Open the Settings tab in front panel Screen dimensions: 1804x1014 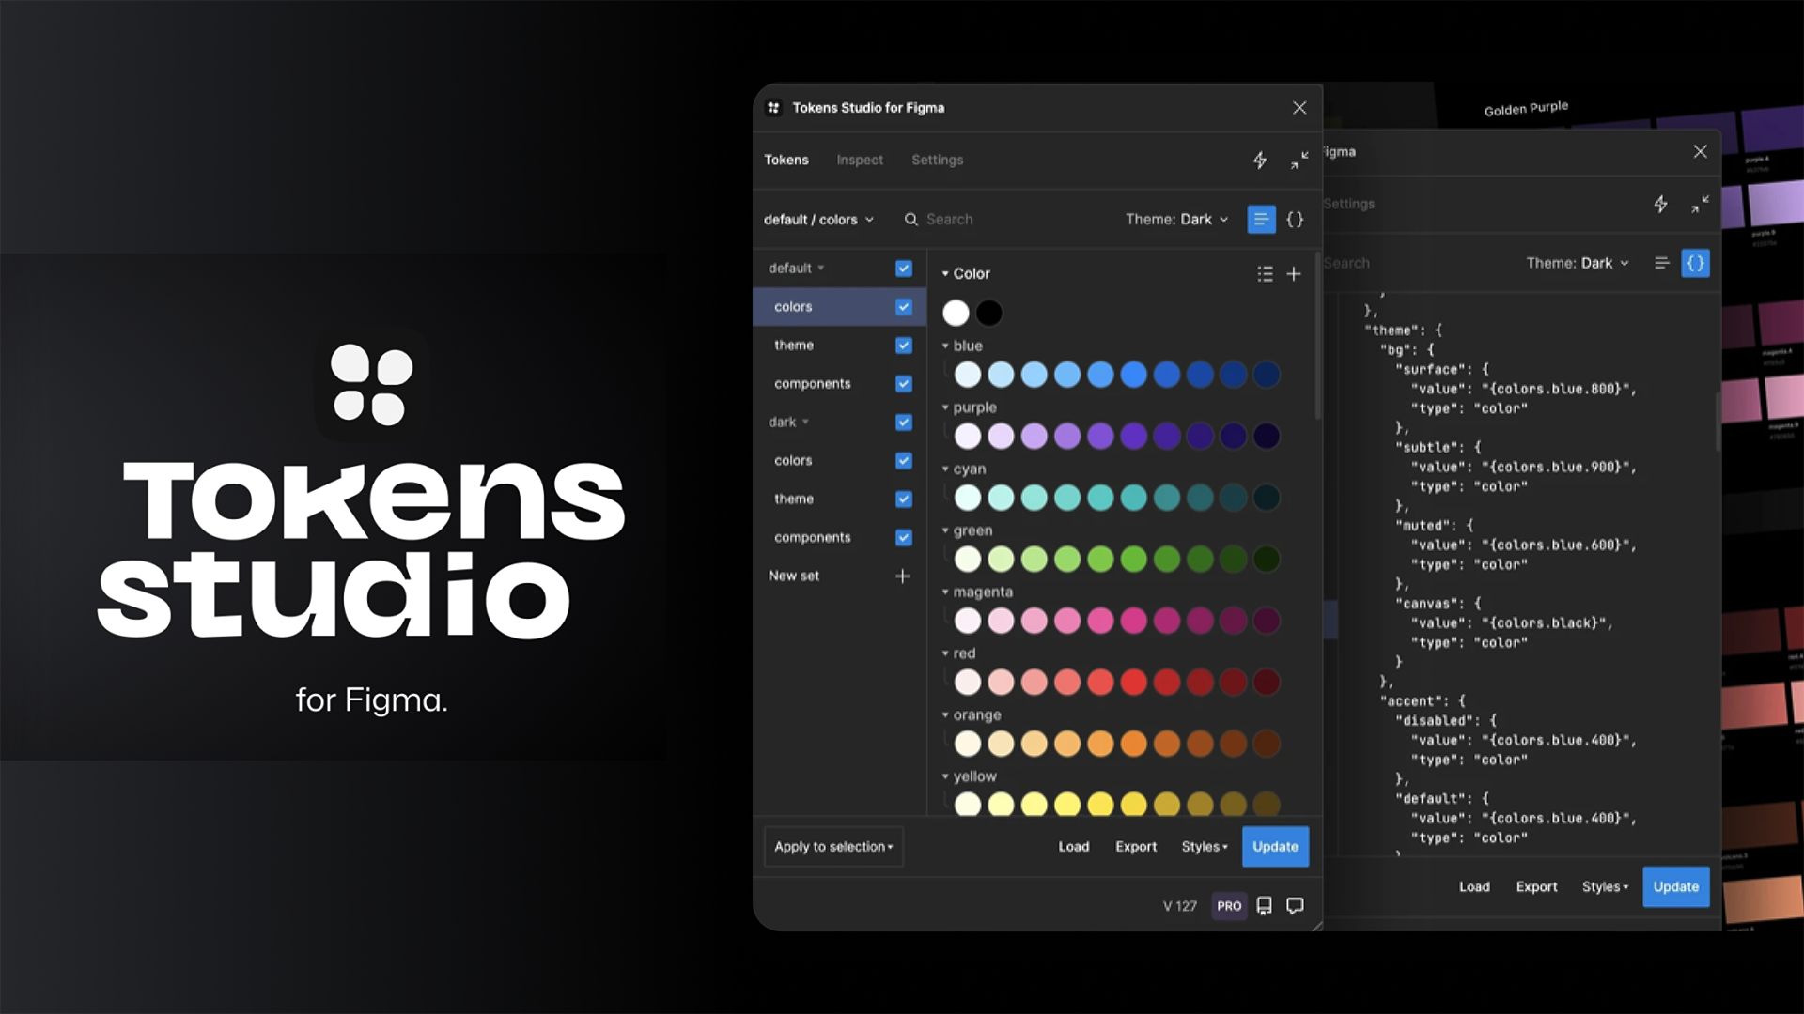[937, 160]
